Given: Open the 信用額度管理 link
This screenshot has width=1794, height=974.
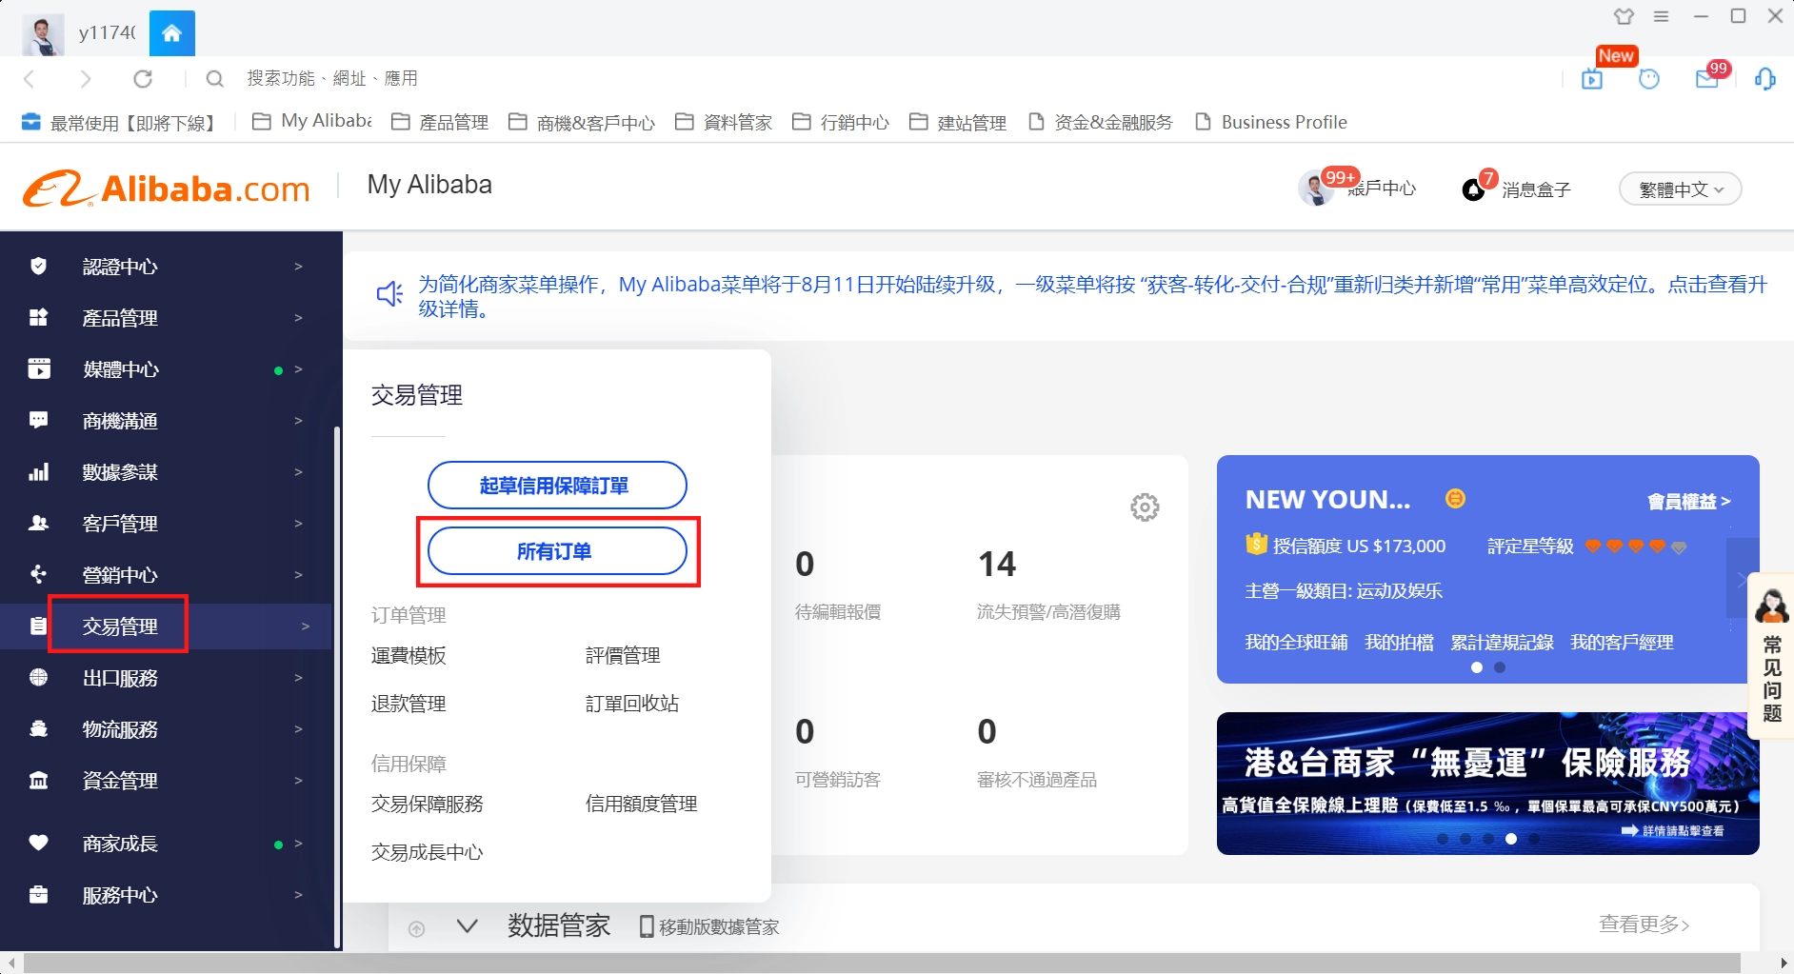Looking at the screenshot, I should tap(642, 804).
